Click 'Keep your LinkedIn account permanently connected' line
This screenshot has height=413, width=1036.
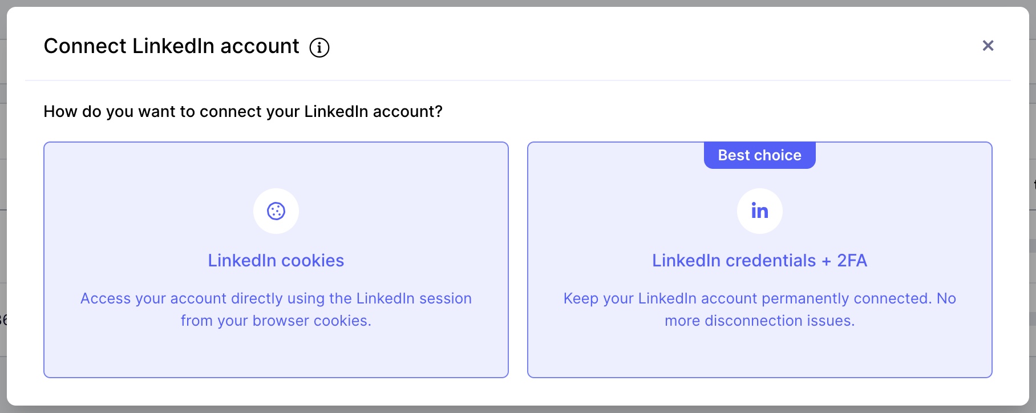[760, 298]
